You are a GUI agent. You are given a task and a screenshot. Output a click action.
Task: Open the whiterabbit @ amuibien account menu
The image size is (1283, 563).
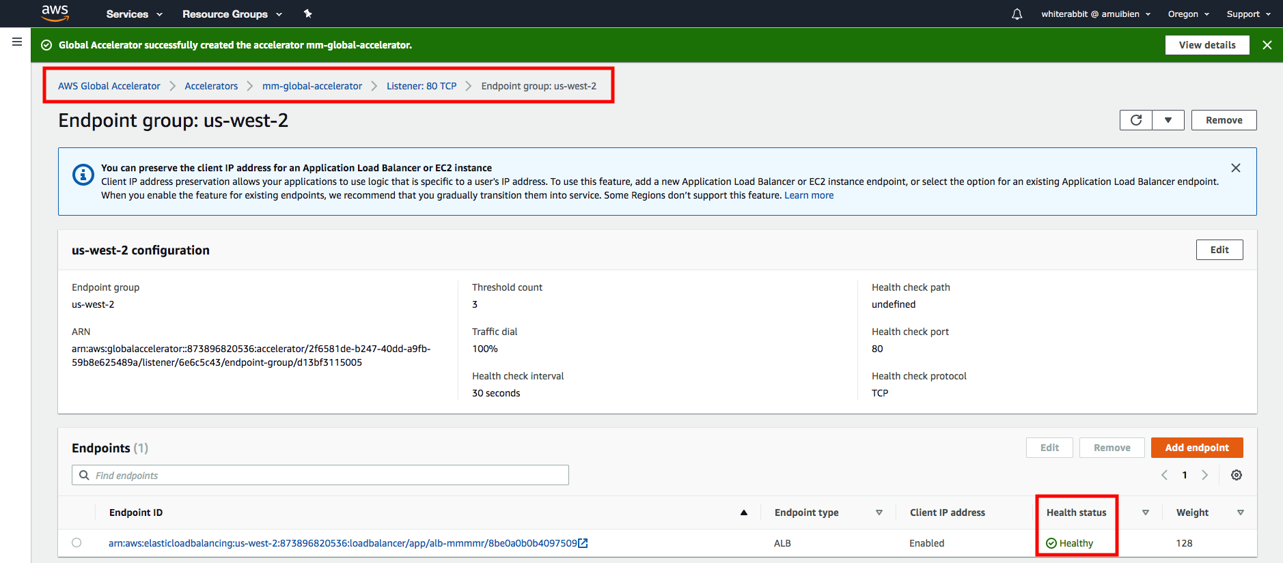1096,14
